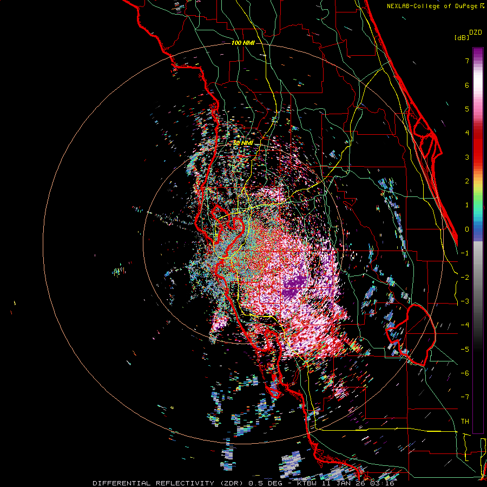
Task: Click the 5 value on the scale
Action: point(467,109)
